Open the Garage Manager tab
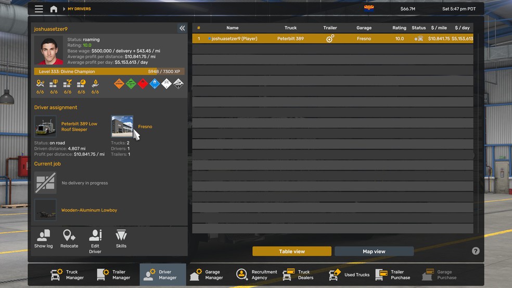This screenshot has height=288, width=512. (207, 274)
